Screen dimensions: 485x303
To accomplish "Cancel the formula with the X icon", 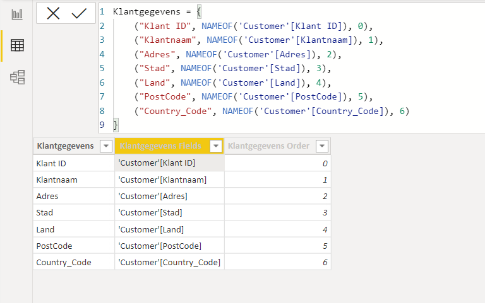I will pos(53,14).
